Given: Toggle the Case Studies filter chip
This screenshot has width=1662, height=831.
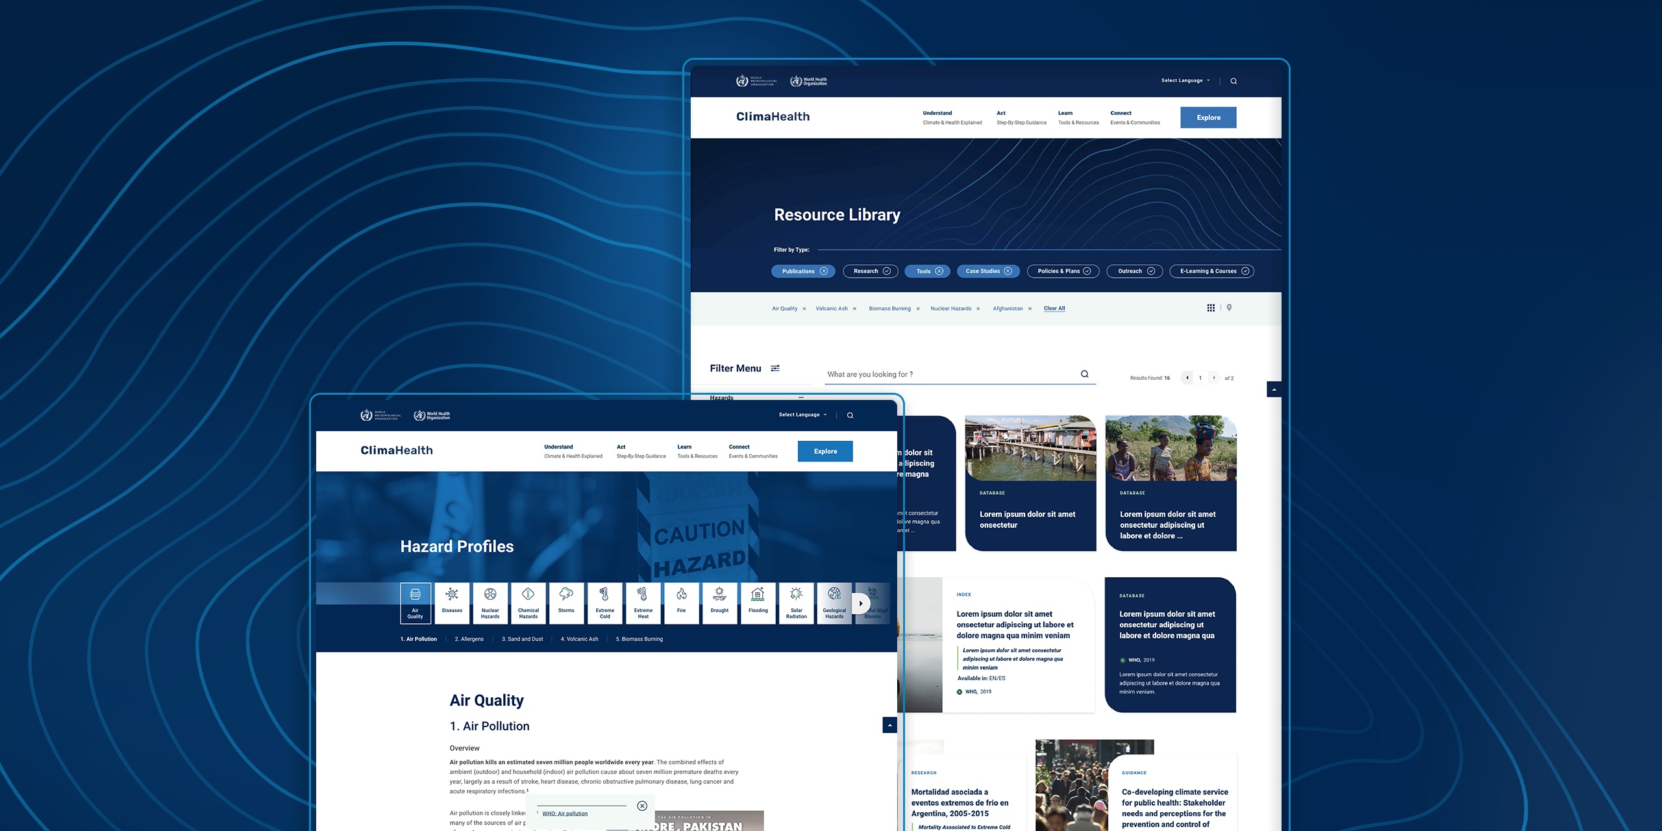Looking at the screenshot, I should point(985,270).
